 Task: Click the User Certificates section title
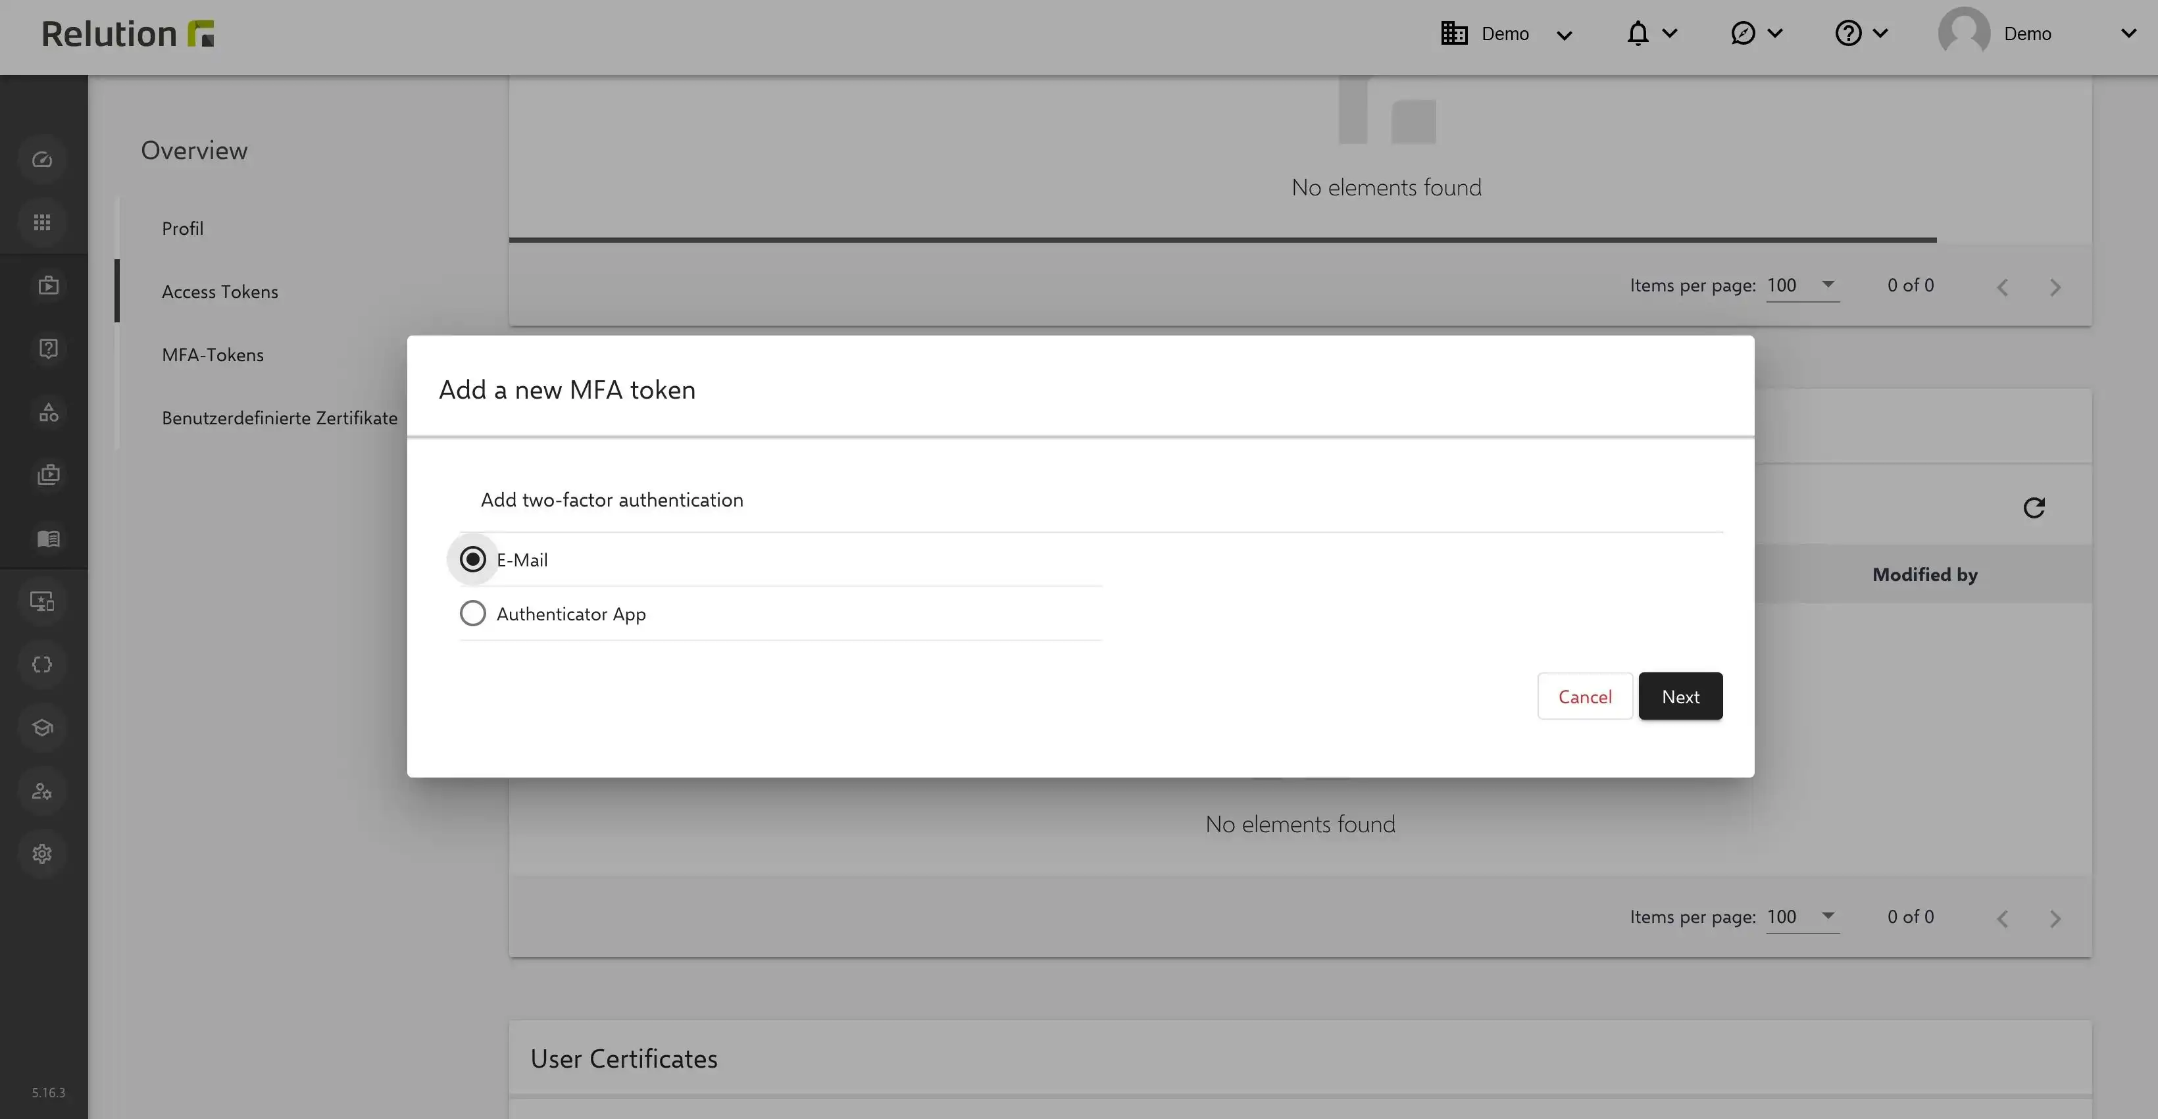[624, 1058]
